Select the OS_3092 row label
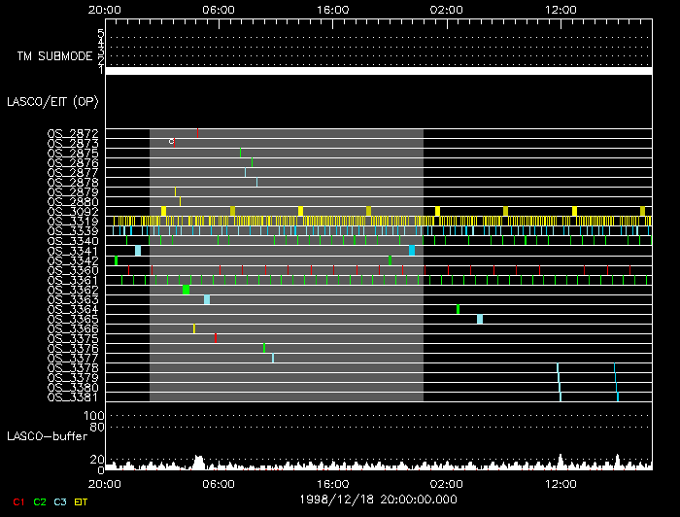This screenshot has width=680, height=517. [x=73, y=211]
